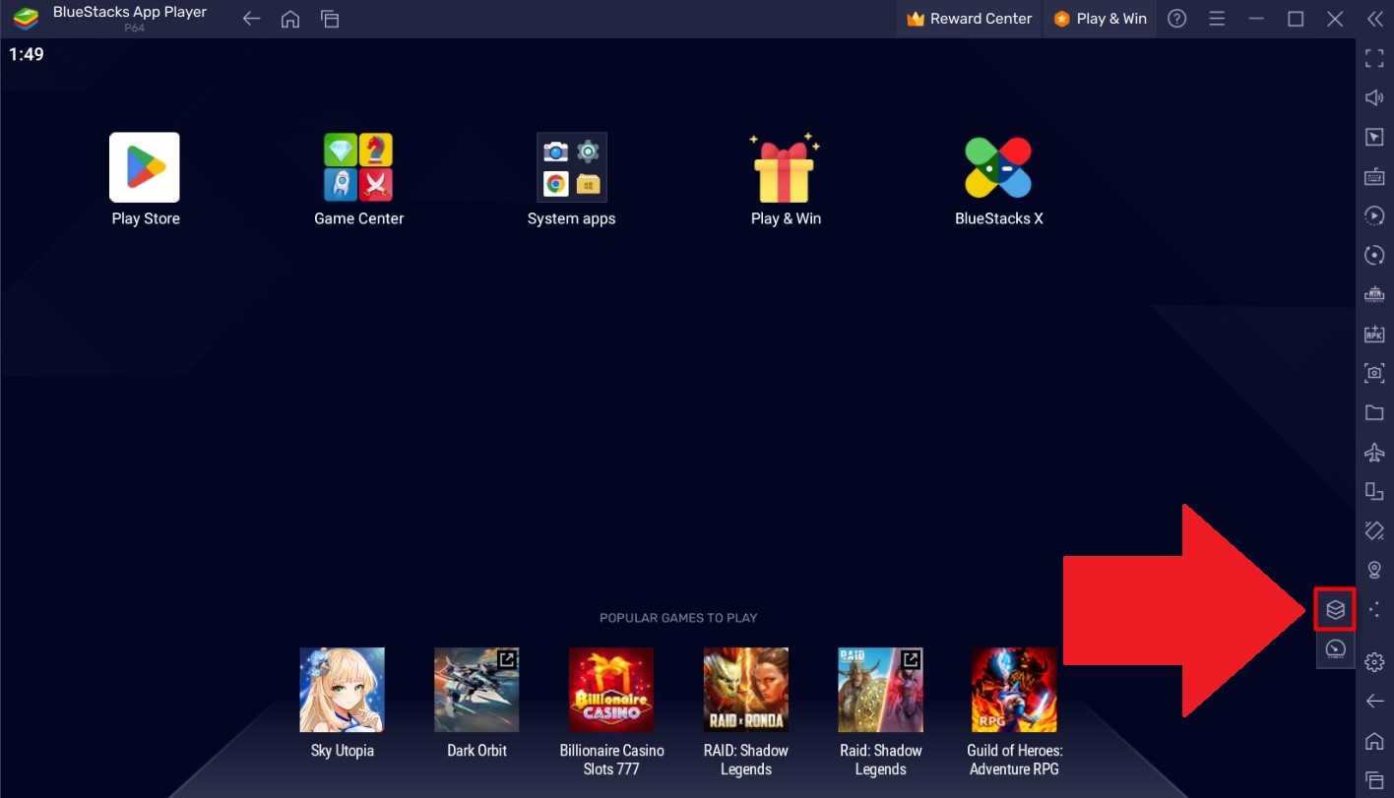Open the macro recorder play icon
The height and width of the screenshot is (798, 1394).
1374,215
